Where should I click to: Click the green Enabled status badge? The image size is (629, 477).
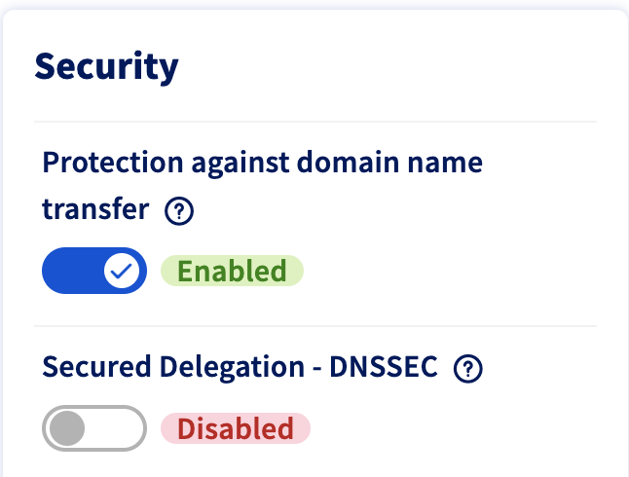[x=232, y=271]
